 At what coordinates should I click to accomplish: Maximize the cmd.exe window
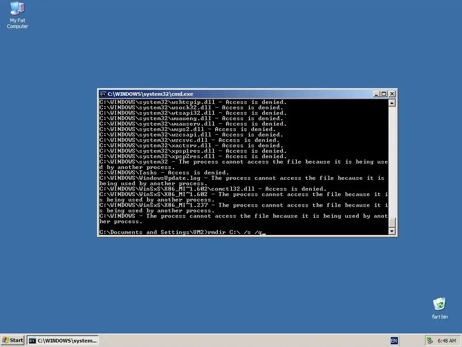point(383,94)
